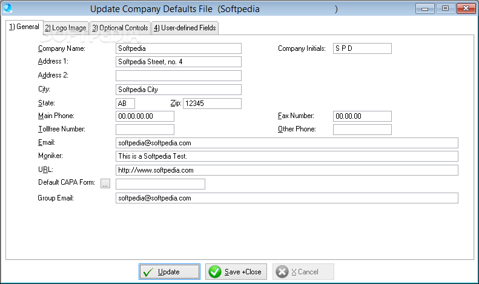Screen dimensions: 479x284
Task: Click the Save +Close button label
Action: tap(243, 272)
